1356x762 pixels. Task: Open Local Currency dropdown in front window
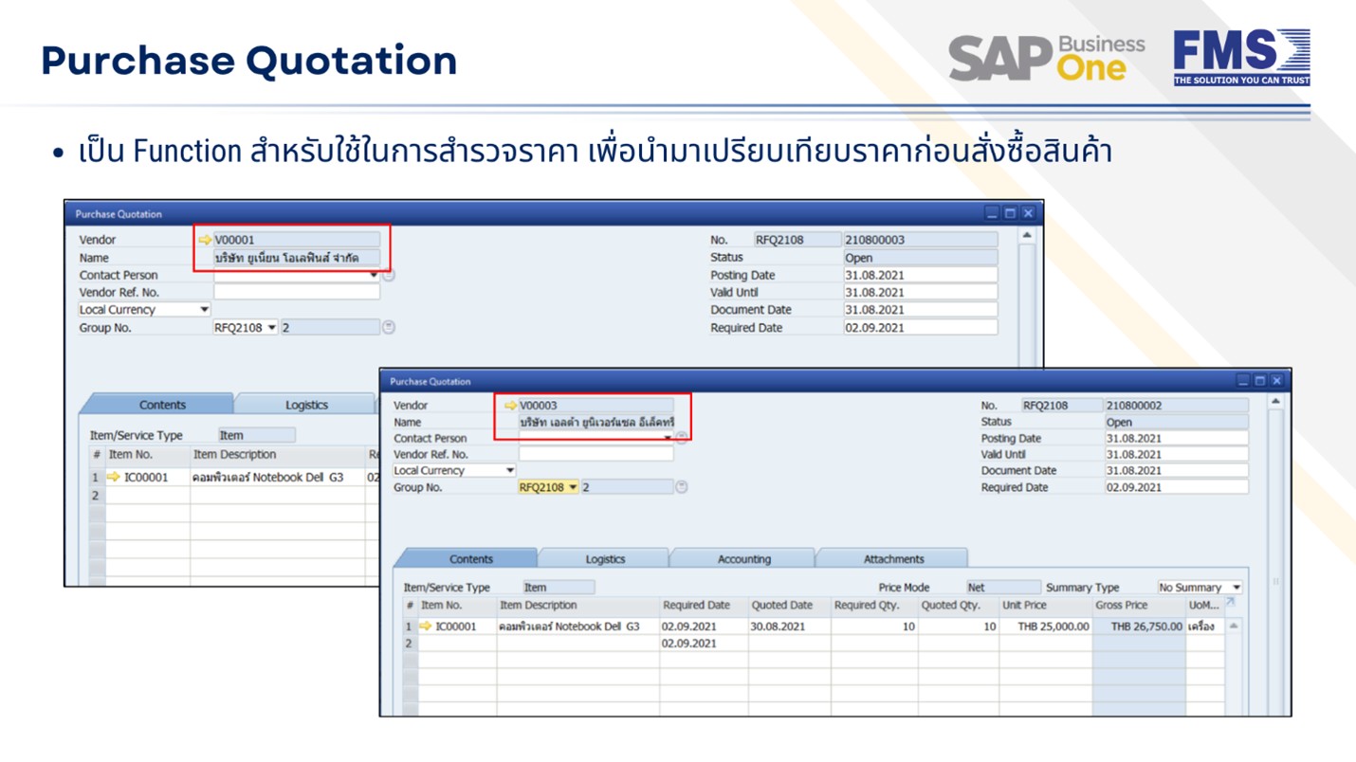pyautogui.click(x=509, y=471)
